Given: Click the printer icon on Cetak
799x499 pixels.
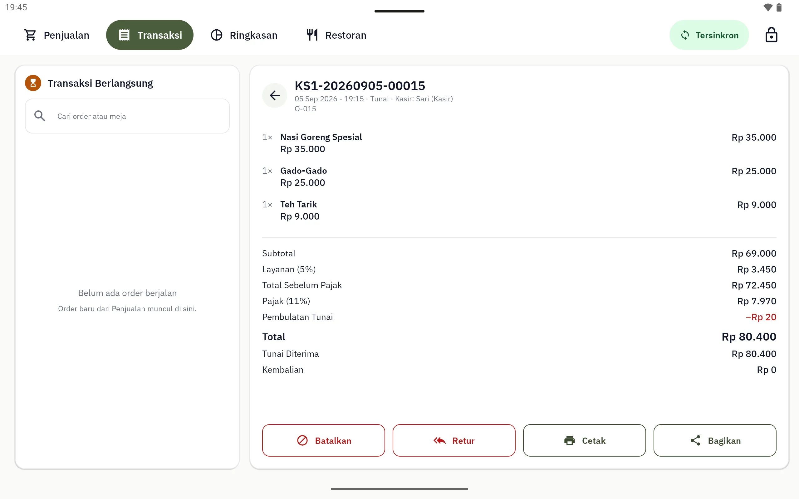Looking at the screenshot, I should click(570, 441).
